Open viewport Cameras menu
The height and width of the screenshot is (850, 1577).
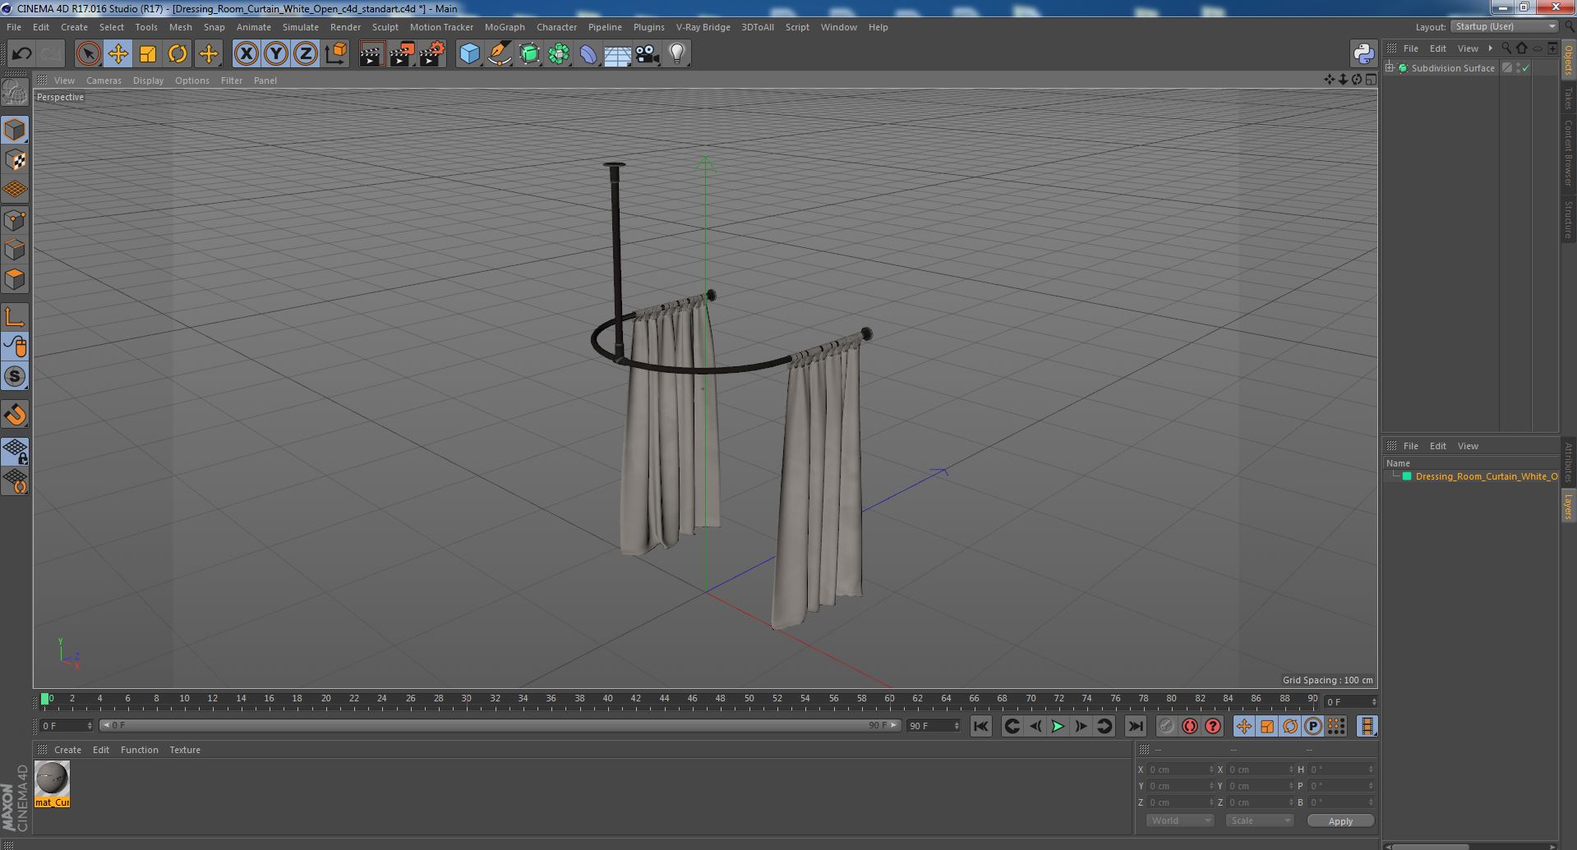click(104, 80)
